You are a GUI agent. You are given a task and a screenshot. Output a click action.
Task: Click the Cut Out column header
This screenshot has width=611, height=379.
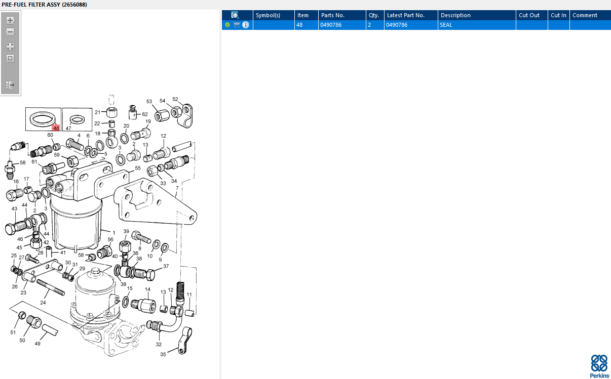[532, 15]
